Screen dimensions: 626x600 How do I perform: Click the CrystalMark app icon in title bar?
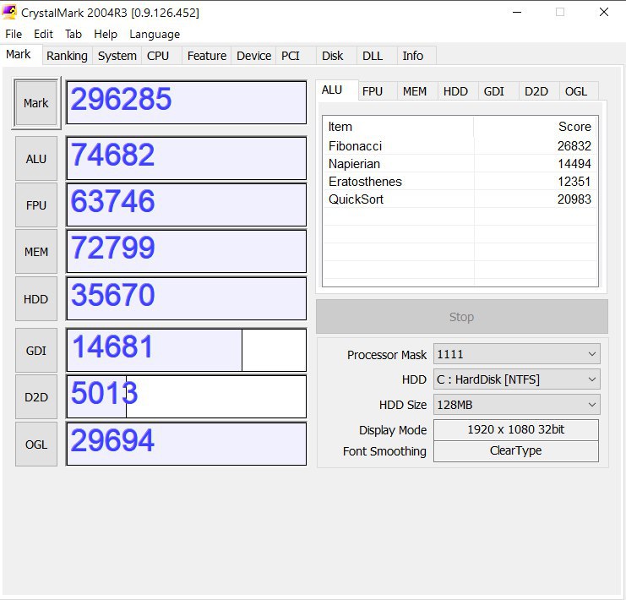tap(10, 13)
